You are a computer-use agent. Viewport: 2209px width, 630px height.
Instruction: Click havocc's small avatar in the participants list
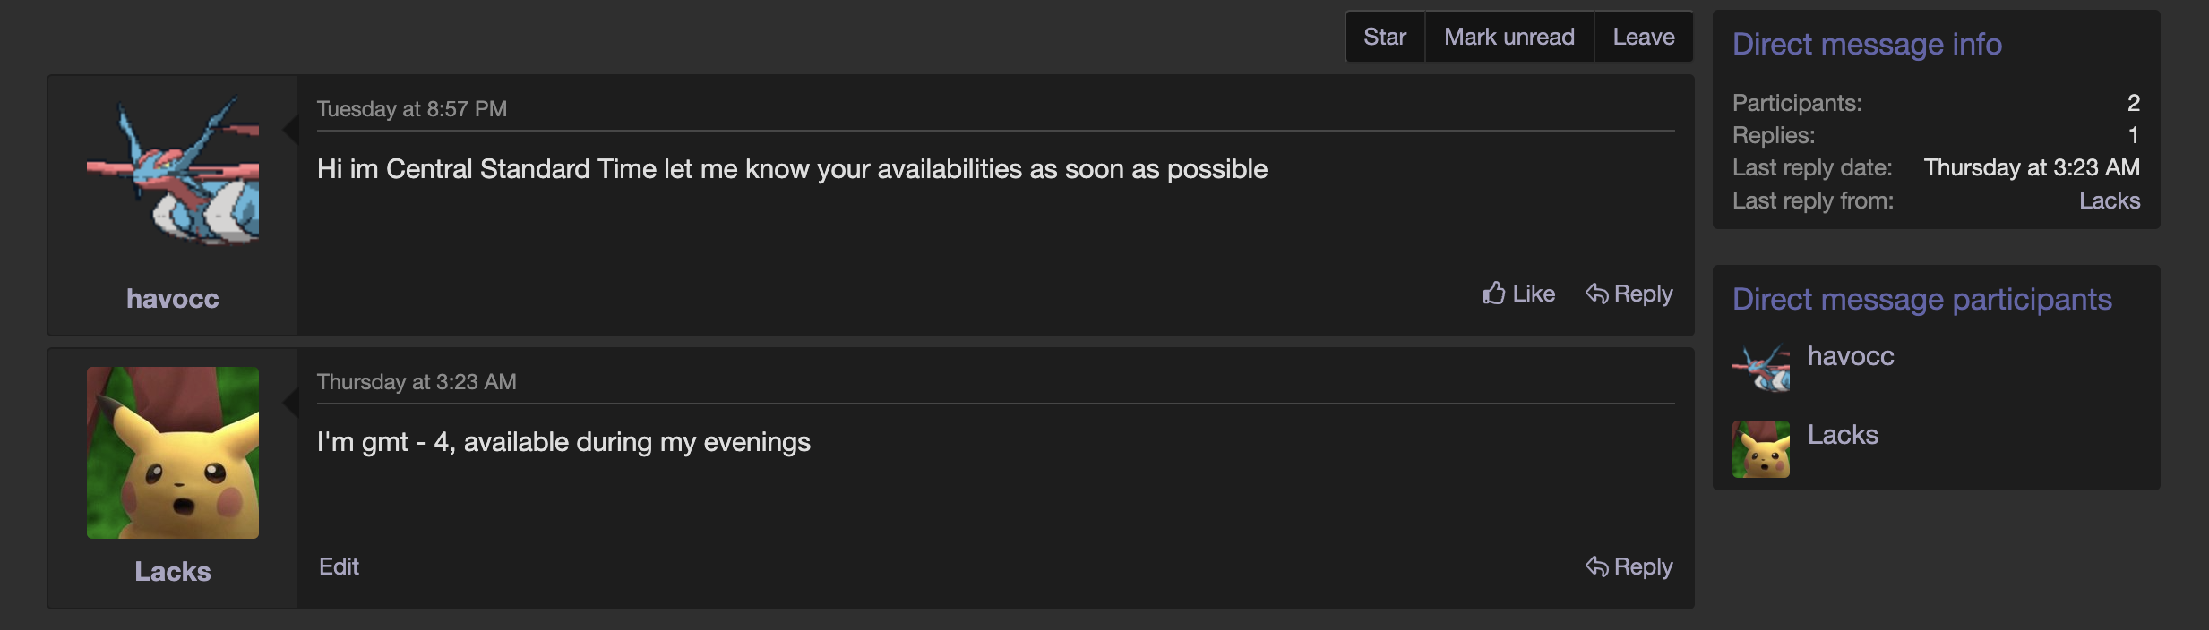click(1761, 369)
